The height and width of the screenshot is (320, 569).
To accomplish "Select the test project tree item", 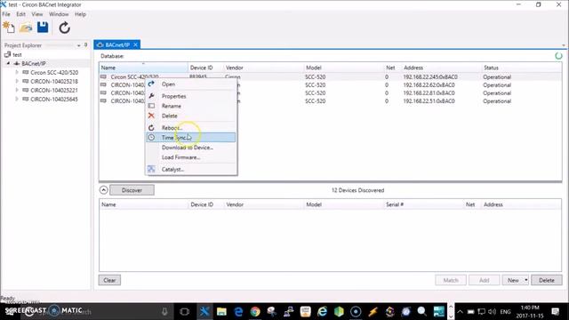I will 17,55.
